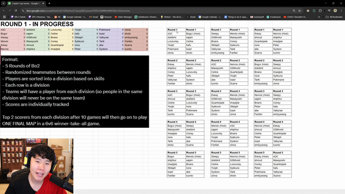The height and width of the screenshot is (194, 345).
Task: Open the Things to do in Japan bookmark
Action: (236, 17)
